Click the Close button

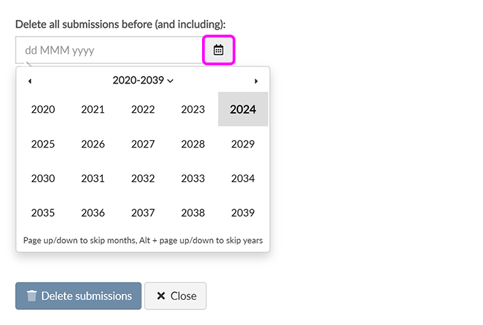click(176, 296)
